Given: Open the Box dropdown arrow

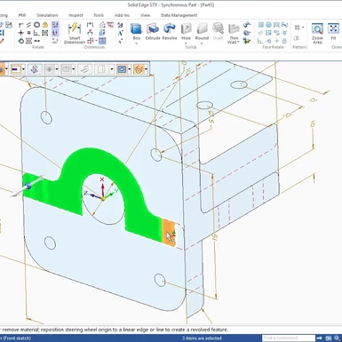Looking at the screenshot, I should (x=136, y=44).
